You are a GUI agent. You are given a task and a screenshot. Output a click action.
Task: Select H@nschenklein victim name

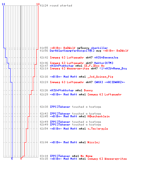tap(99, 116)
